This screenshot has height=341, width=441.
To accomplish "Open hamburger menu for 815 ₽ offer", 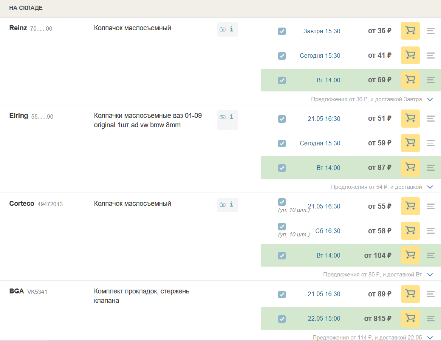I will coord(430,318).
